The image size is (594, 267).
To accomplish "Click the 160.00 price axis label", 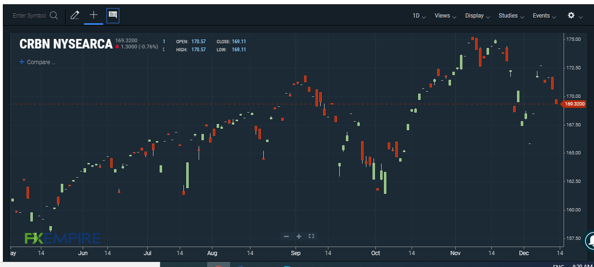I will tap(574, 210).
